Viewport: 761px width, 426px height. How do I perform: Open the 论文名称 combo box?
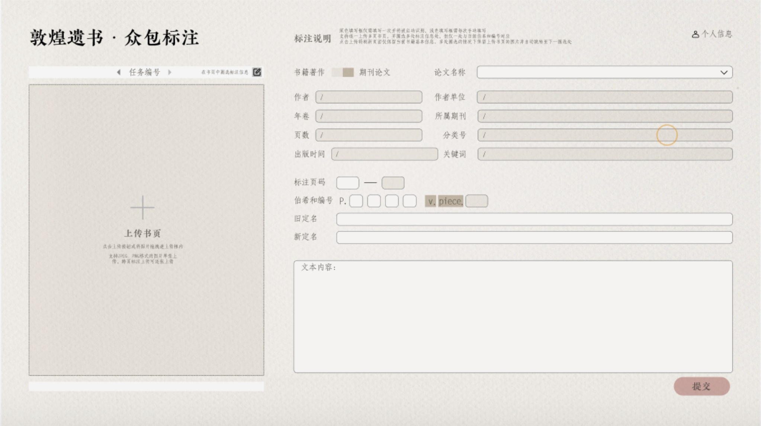[595, 72]
